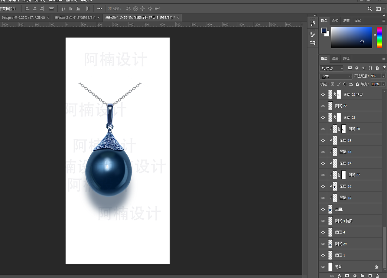
Task: Click the distribute vertically icon in options bar
Action: click(51, 9)
